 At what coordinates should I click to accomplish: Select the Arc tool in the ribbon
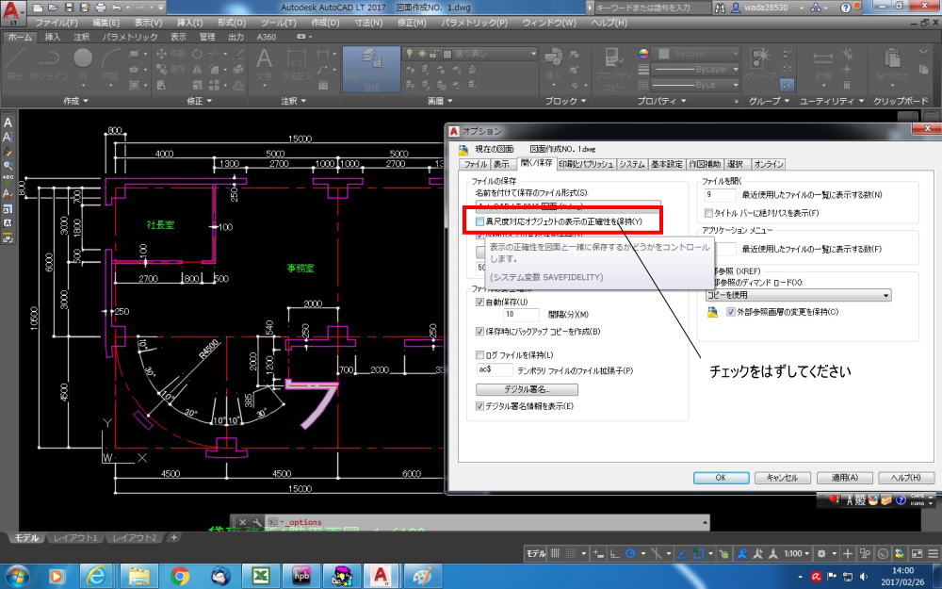coord(111,65)
